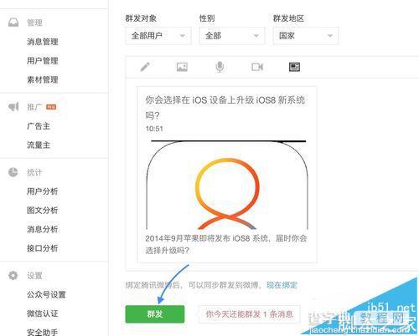Open 安全助手 in the sidebar
Image resolution: width=419 pixels, height=336 pixels.
43,332
